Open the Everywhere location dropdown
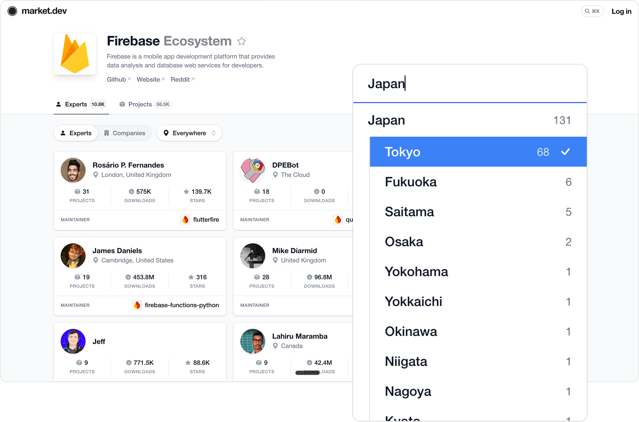The width and height of the screenshot is (639, 422). (189, 133)
